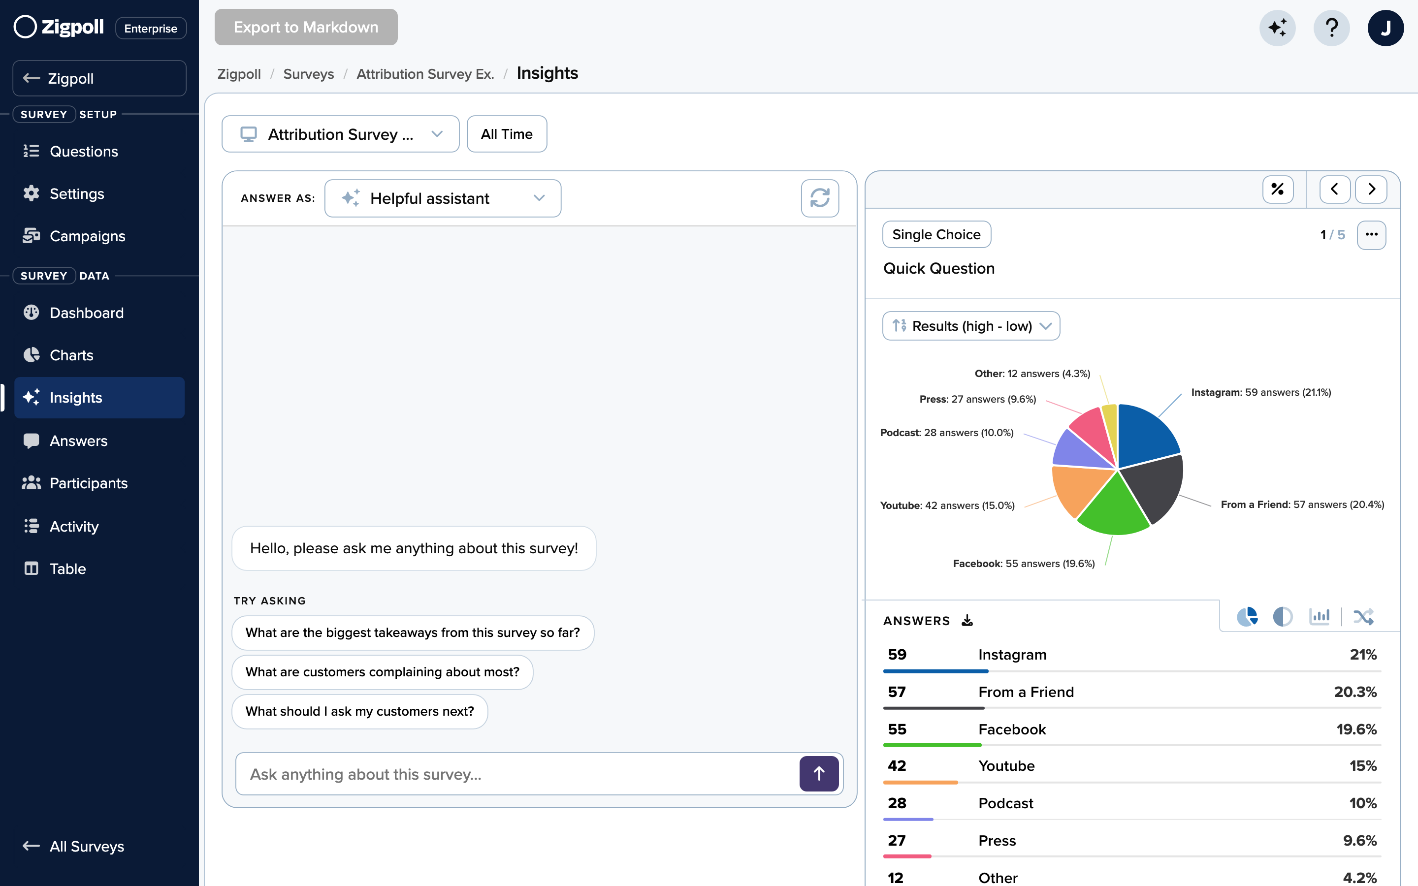Expand the Helpful assistant persona dropdown

pos(443,198)
